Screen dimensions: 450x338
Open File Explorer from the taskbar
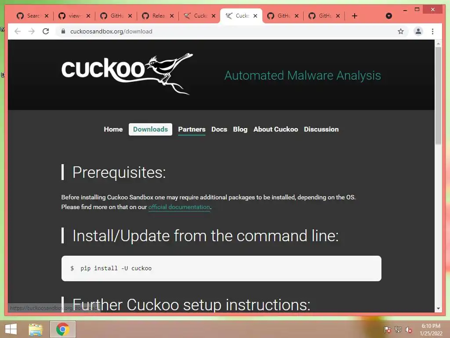[x=36, y=329]
